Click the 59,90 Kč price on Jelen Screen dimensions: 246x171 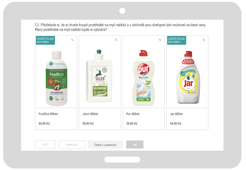coord(88,124)
